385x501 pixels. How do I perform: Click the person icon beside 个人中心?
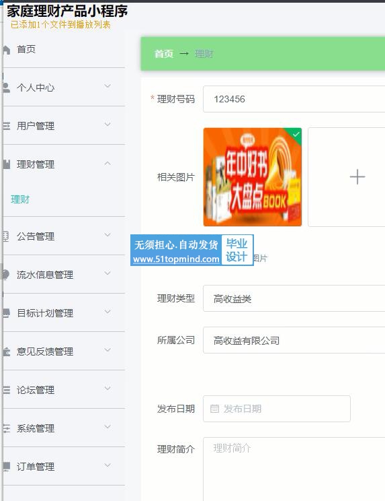point(6,88)
